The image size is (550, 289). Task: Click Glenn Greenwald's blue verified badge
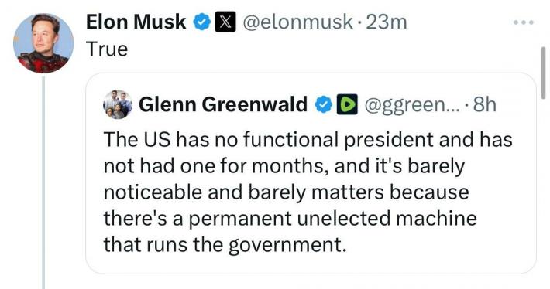click(323, 104)
